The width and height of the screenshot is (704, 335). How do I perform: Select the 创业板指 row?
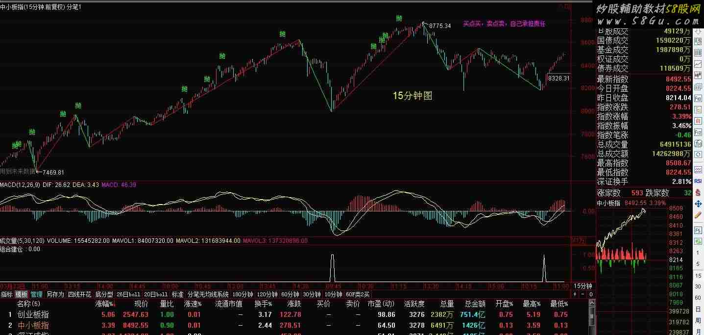pos(294,314)
